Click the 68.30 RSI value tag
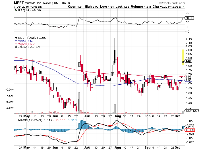199x150 pixels. point(189,18)
